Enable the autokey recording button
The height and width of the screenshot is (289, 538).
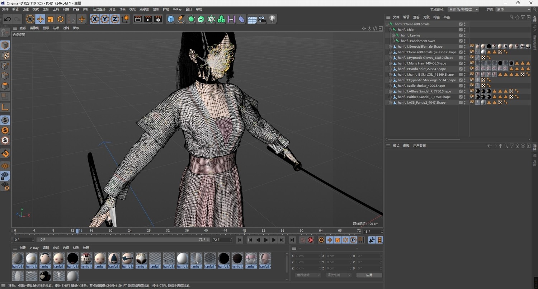[x=310, y=240]
